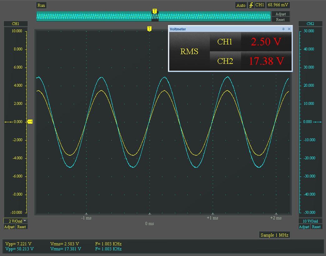Viewport: 326px width, 256px height.
Task: Click the yellow F= 1.003 KHz reading
Action: pyautogui.click(x=108, y=244)
